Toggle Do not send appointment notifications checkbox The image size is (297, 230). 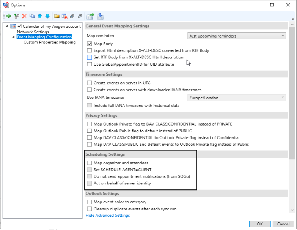(x=90, y=176)
